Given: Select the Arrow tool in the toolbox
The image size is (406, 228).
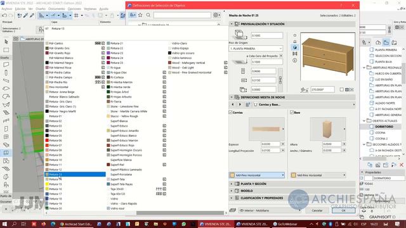Looking at the screenshot, I should 6,42.
